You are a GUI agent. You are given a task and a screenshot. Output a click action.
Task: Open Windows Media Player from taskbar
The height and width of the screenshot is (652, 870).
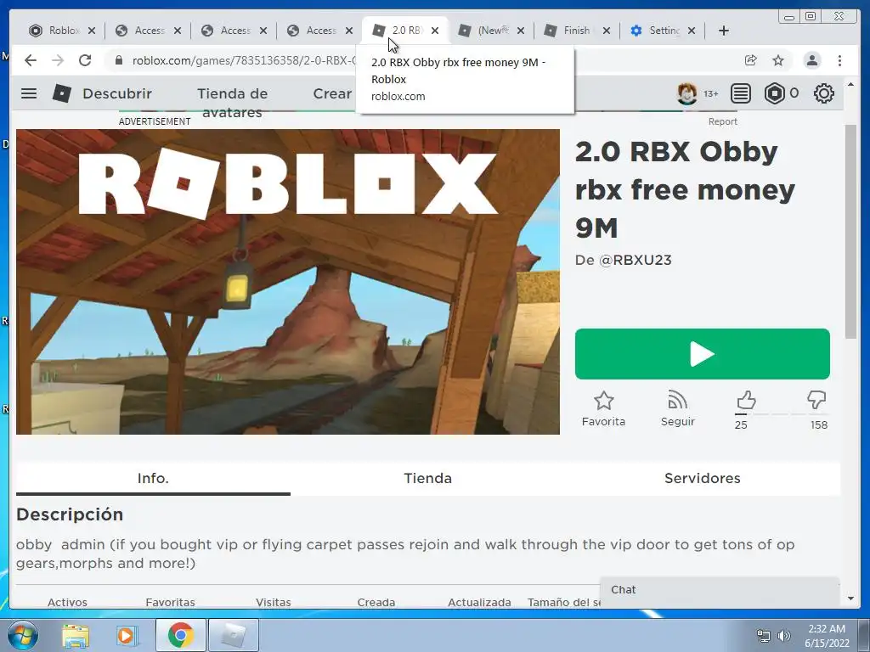[127, 635]
